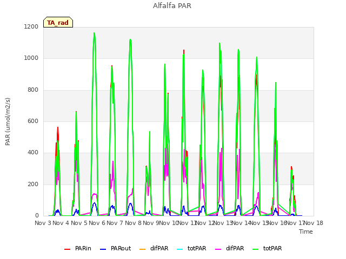The width and height of the screenshot is (346, 259).
Task: Click the Nov 18 x-axis label
Action: point(314,223)
